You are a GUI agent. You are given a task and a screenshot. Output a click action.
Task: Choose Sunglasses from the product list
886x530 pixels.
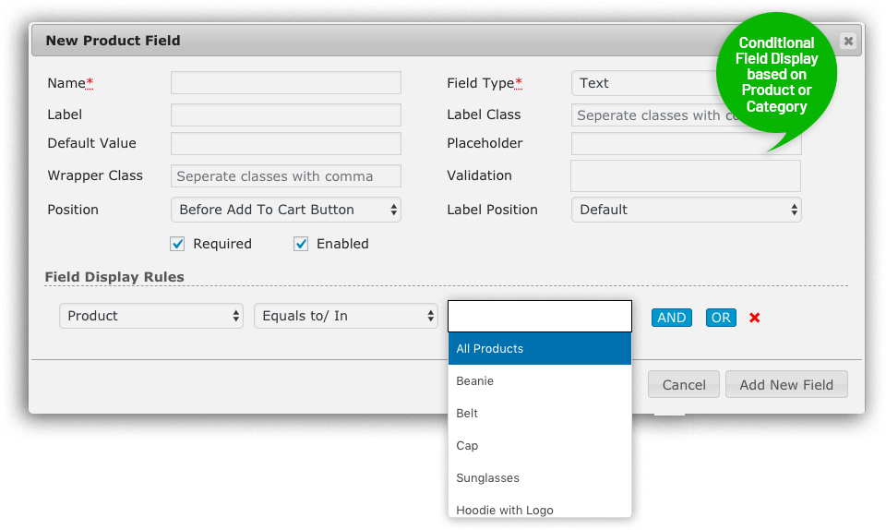tap(540, 477)
